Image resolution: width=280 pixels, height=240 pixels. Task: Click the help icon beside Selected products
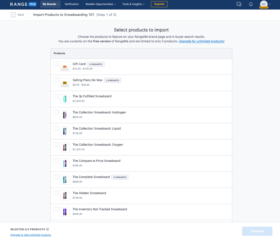tap(47, 229)
